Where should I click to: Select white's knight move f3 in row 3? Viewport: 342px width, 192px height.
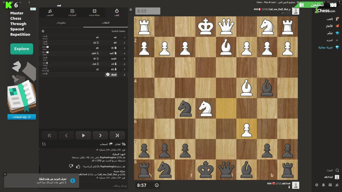pyautogui.click(x=114, y=48)
